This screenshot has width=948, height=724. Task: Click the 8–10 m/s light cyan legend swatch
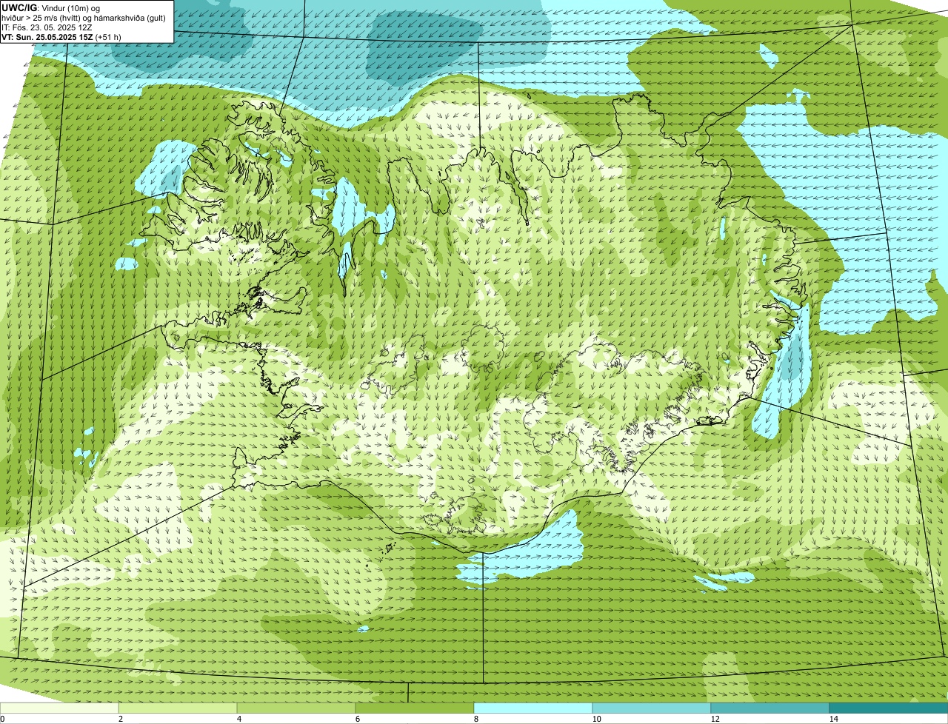(533, 708)
